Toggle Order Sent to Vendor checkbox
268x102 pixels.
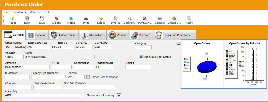[88, 77]
